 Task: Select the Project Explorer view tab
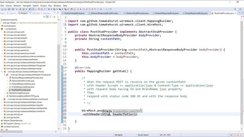click(x=23, y=13)
